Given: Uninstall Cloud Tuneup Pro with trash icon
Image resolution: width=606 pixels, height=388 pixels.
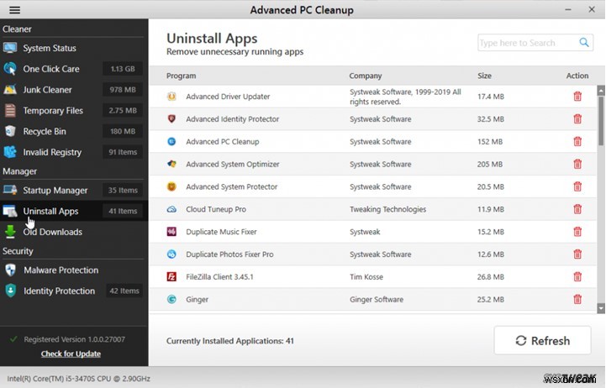Looking at the screenshot, I should tap(577, 209).
